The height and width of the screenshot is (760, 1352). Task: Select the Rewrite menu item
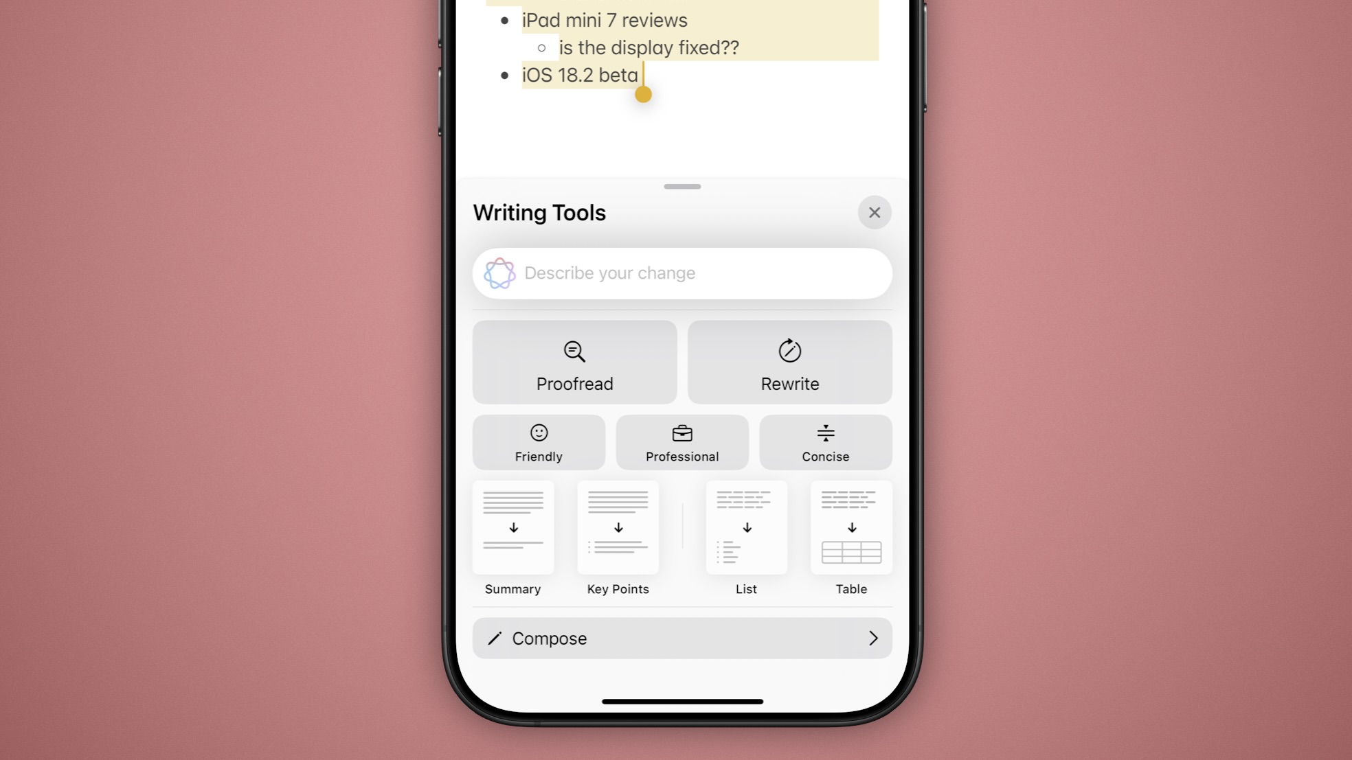789,362
